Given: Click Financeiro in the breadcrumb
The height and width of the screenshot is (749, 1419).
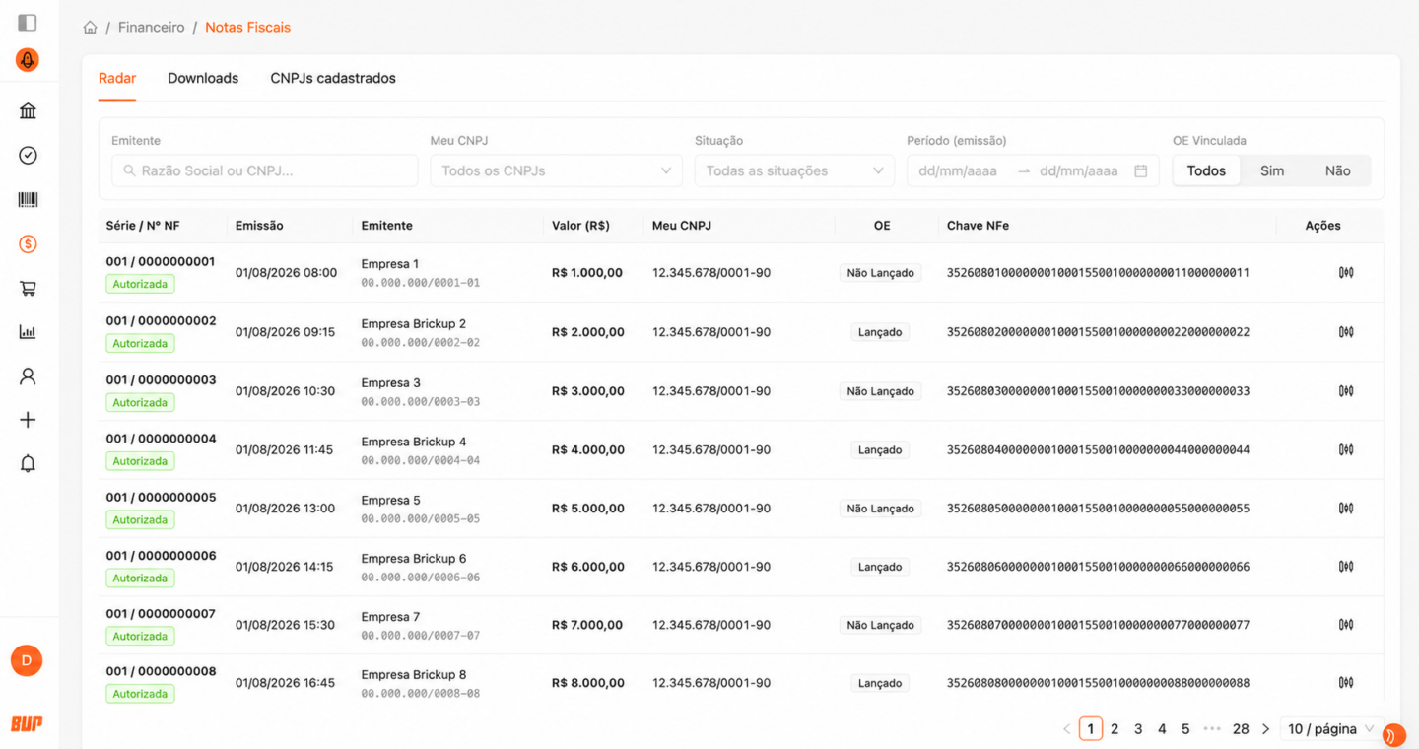Looking at the screenshot, I should pos(152,28).
